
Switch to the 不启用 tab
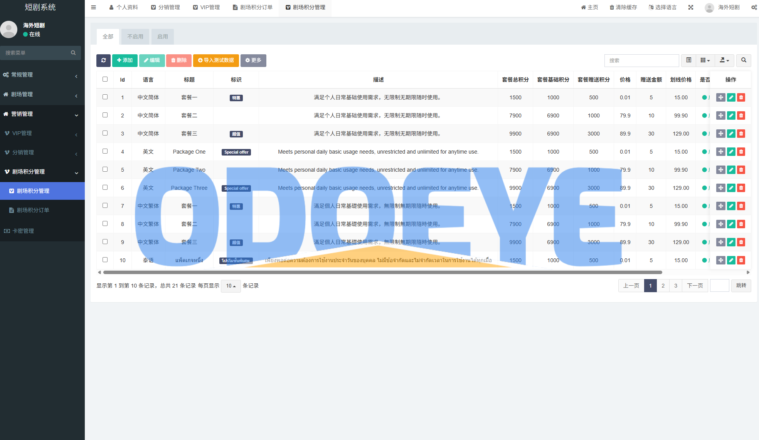point(135,37)
